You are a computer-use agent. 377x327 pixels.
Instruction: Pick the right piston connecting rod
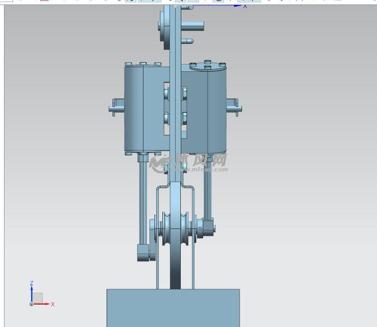coord(208,189)
